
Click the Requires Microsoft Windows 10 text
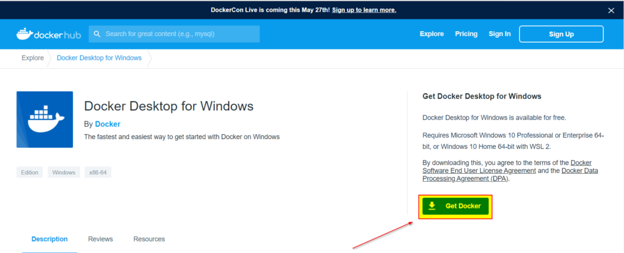(x=513, y=141)
